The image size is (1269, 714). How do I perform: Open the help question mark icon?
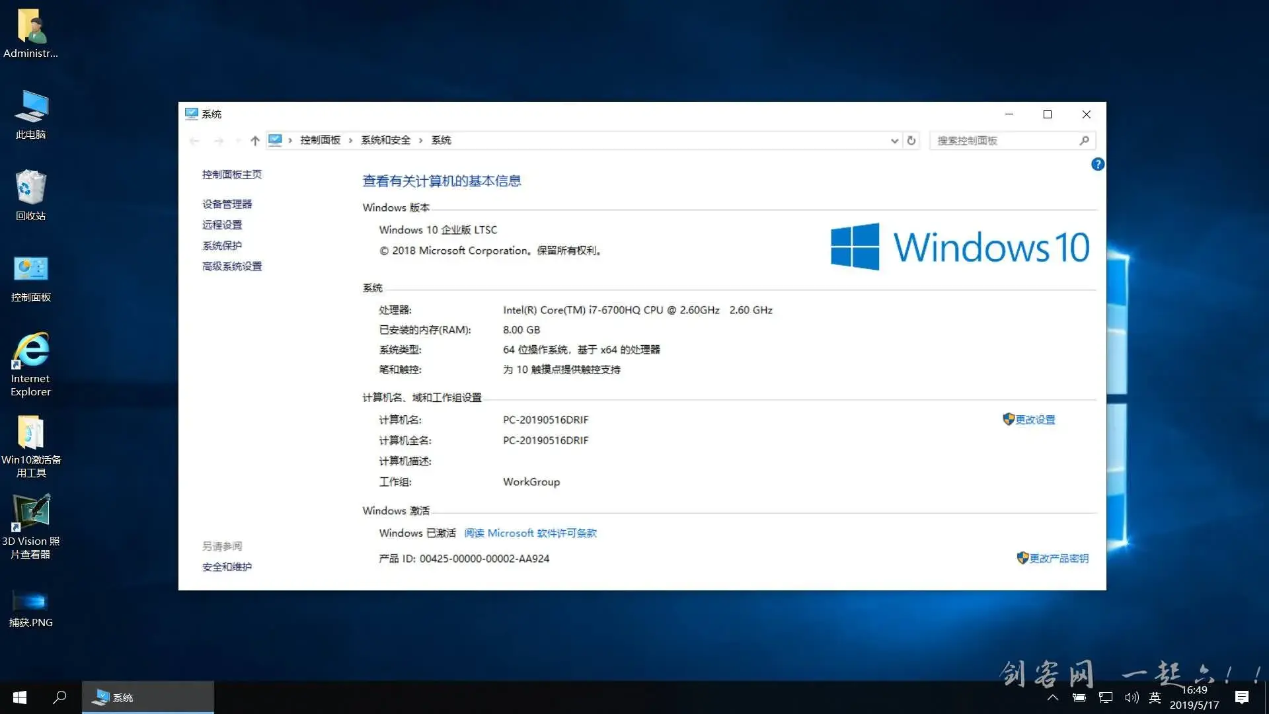click(x=1097, y=164)
